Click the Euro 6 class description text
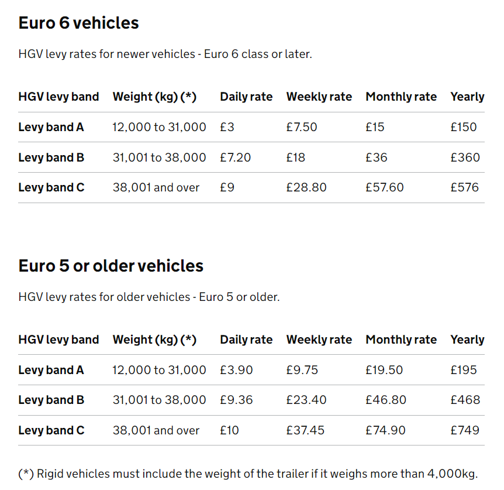This screenshot has width=504, height=490. pos(165,54)
